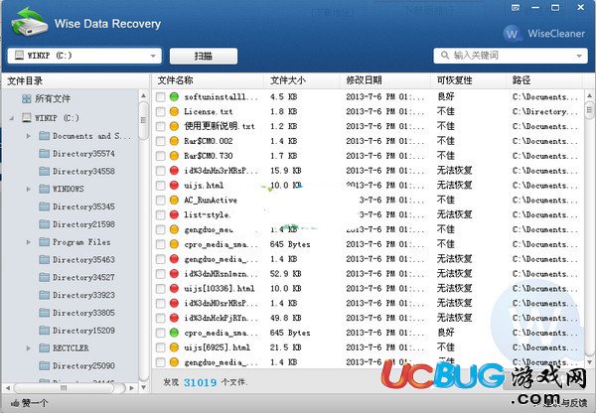Click the 扫描 scan button
596x413 pixels.
(x=204, y=57)
